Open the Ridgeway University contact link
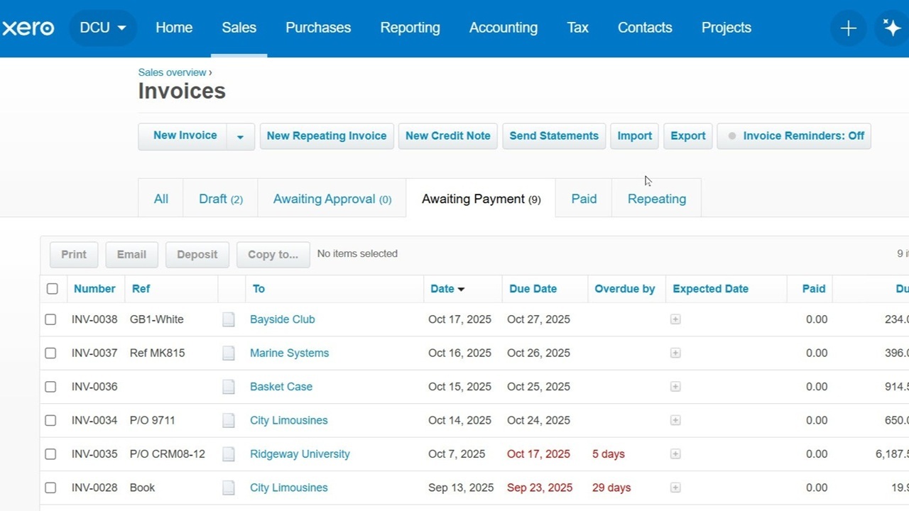The width and height of the screenshot is (909, 511). pyautogui.click(x=300, y=454)
